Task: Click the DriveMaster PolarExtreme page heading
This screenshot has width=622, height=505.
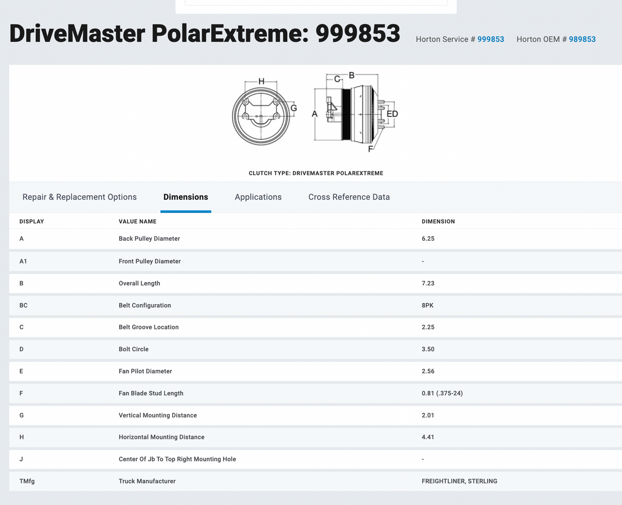Action: (x=204, y=34)
